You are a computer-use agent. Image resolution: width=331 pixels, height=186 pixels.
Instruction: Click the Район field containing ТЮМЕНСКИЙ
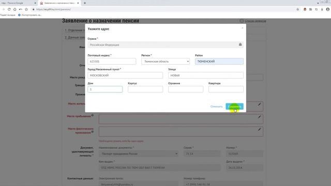tap(219, 61)
